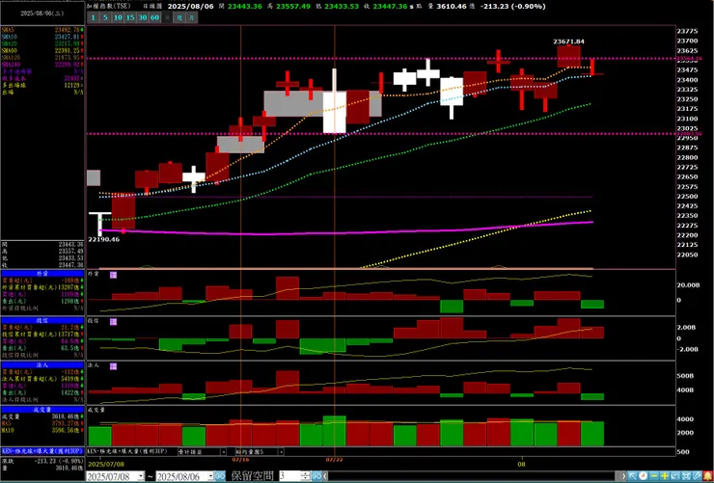Click the purple icon in 法人 panel

tap(114, 366)
